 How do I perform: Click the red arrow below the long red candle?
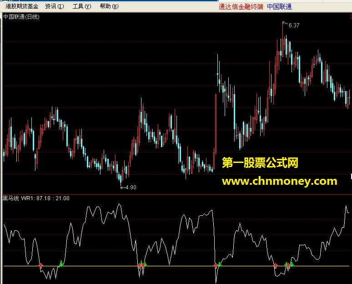coord(216,266)
